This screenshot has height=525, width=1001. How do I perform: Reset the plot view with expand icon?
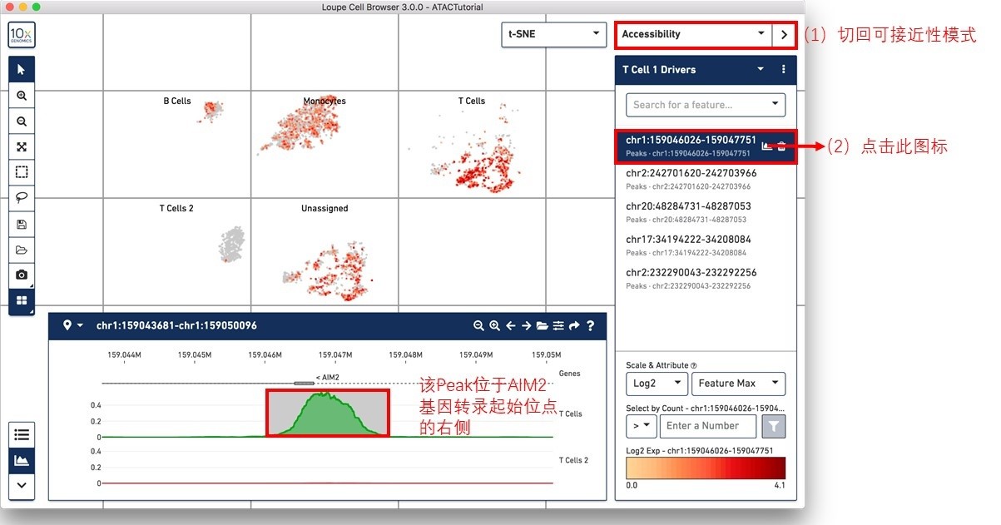click(22, 147)
